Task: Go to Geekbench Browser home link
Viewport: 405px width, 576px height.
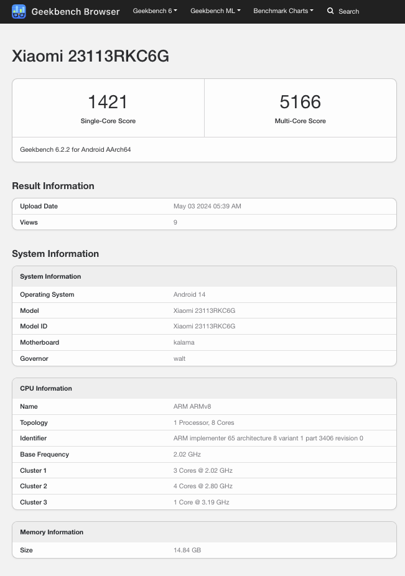Action: [x=75, y=12]
